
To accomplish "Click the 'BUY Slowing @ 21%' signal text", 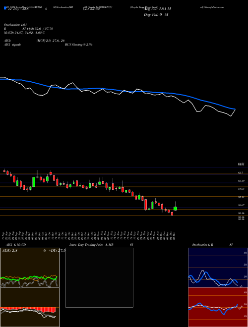I will pos(78,45).
